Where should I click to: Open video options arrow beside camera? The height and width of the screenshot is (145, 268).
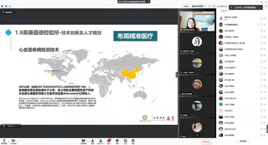click(x=18, y=141)
